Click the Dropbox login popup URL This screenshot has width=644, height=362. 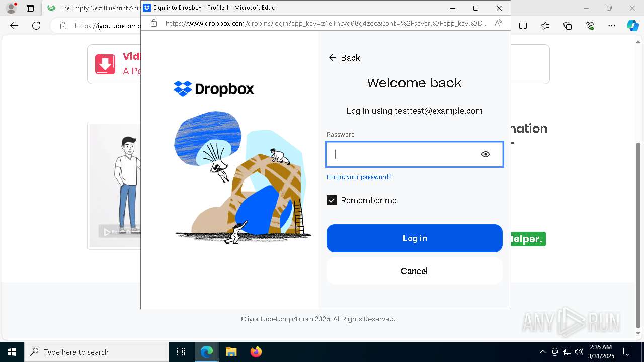click(326, 23)
